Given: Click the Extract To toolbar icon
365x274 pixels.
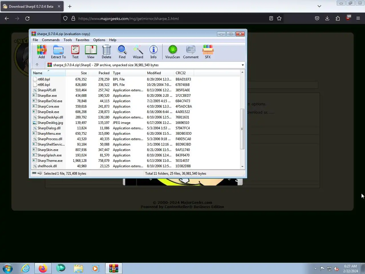Looking at the screenshot, I should [58, 52].
